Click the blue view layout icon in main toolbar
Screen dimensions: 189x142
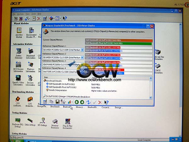57,19
